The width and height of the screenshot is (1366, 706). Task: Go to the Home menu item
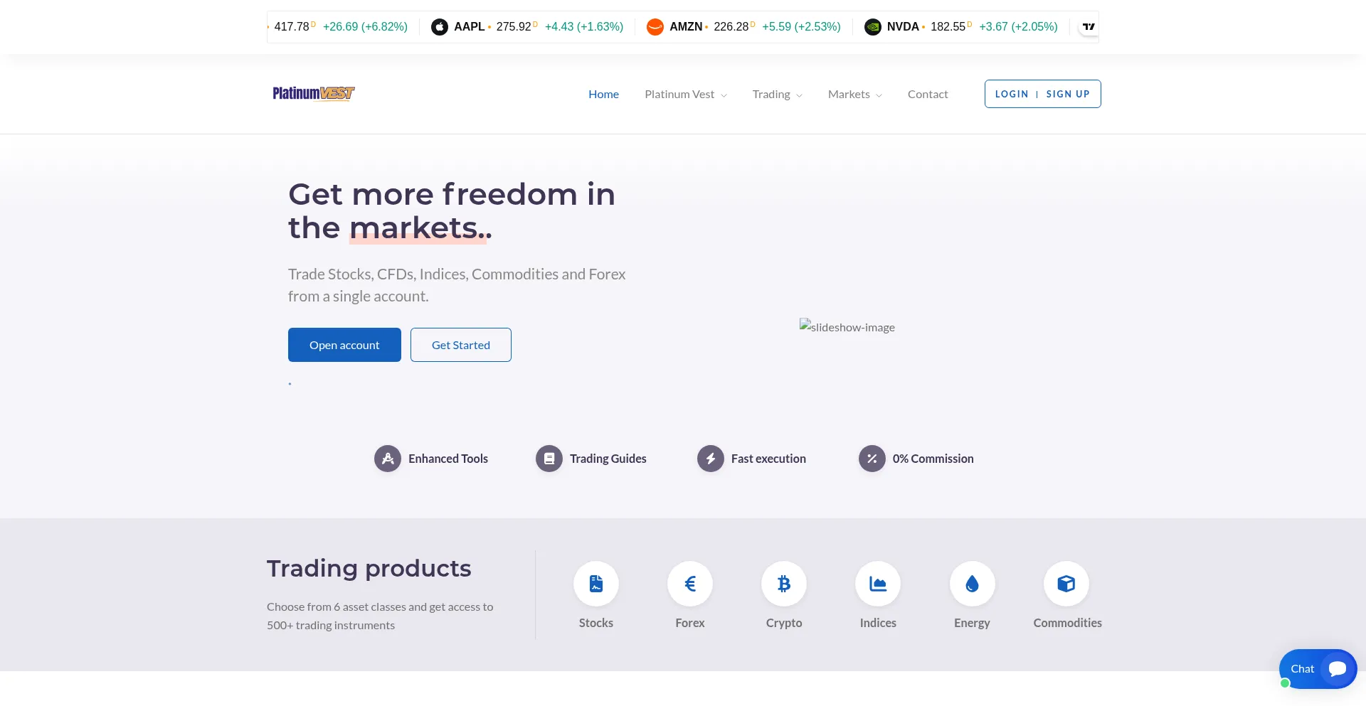[603, 95]
